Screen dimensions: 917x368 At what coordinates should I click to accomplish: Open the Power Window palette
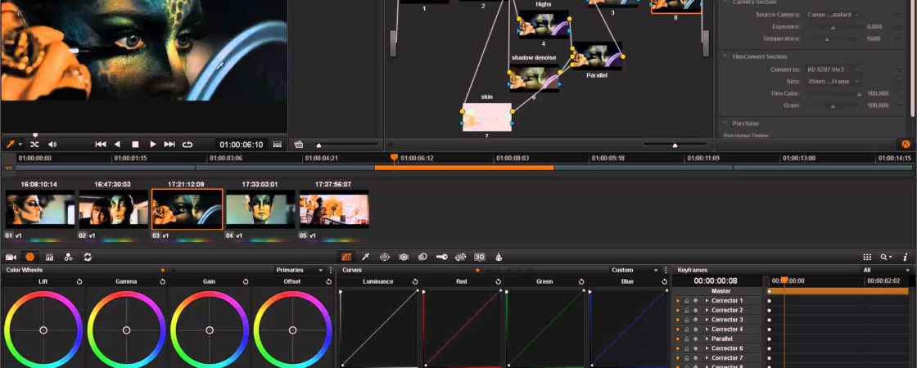(384, 257)
